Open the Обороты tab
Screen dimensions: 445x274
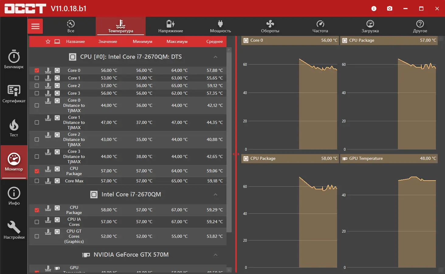(270, 26)
